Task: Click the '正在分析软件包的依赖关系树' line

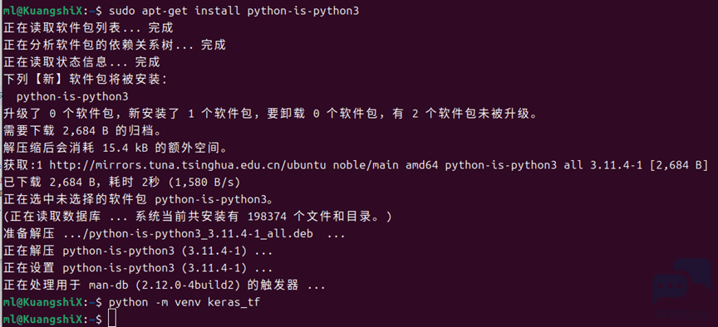Action: 114,46
